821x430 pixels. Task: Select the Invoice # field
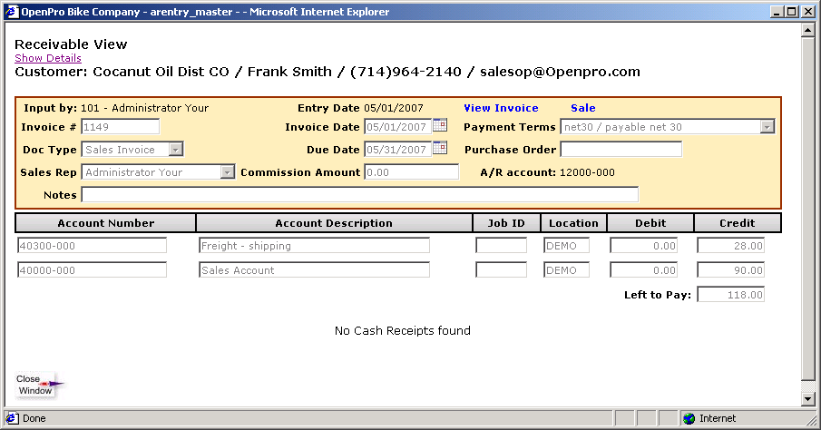[x=120, y=127]
